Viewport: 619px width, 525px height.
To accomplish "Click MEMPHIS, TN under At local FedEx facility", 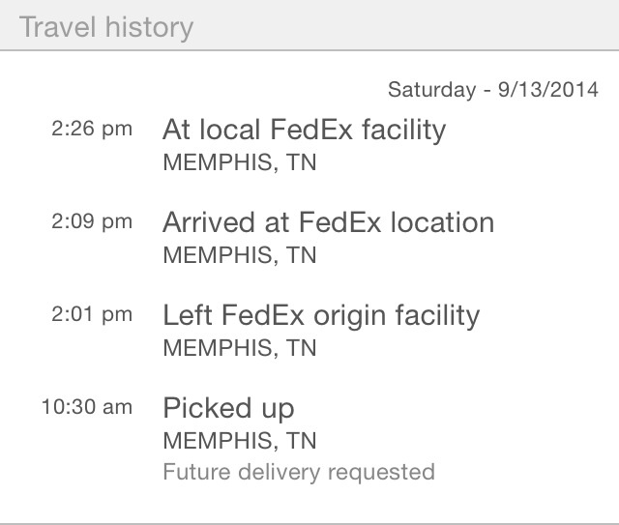I will [x=240, y=162].
